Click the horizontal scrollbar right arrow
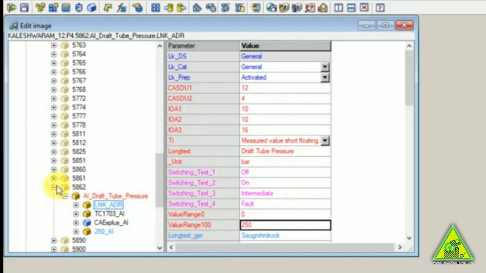 click(x=399, y=247)
